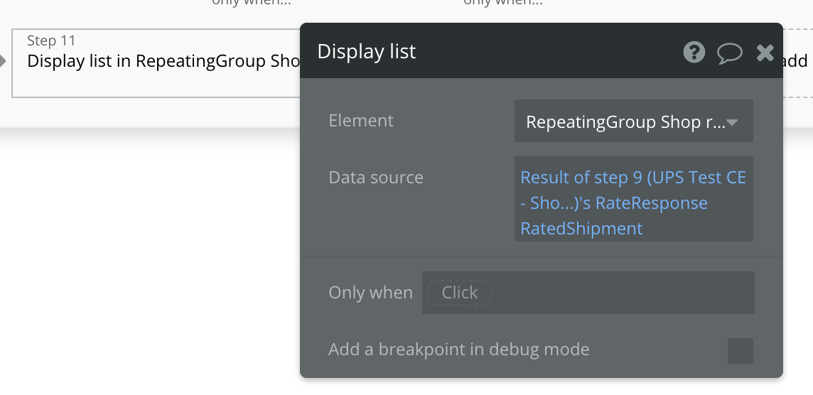Close the Display list panel
This screenshot has width=813, height=395.
pos(765,53)
